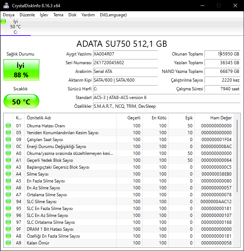Click the status icon for attribute 01
Viewport: 244px width, 251px height.
tap(8, 126)
